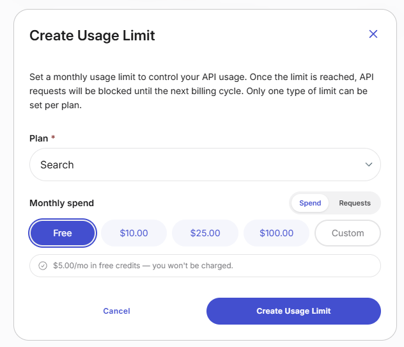The height and width of the screenshot is (347, 404).
Task: Click the $5.00/mo free credits notice
Action: pyautogui.click(x=205, y=266)
